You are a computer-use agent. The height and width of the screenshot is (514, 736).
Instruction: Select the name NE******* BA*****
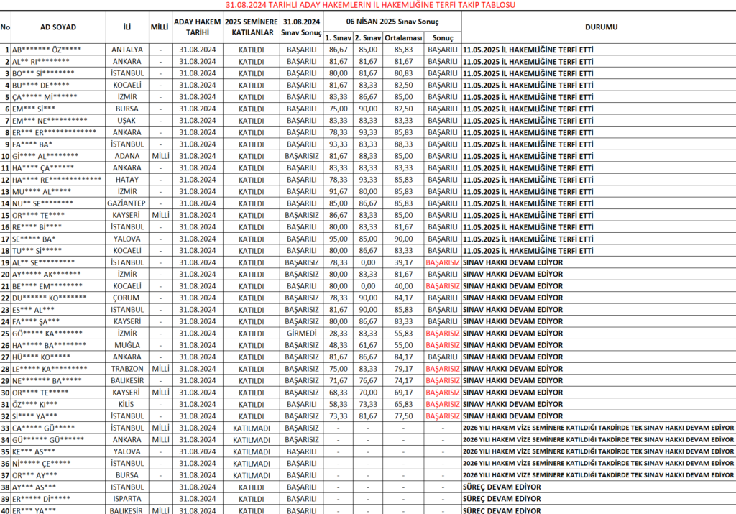pyautogui.click(x=47, y=381)
